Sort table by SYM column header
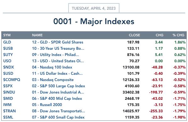The image size is (188, 122). tap(7, 35)
